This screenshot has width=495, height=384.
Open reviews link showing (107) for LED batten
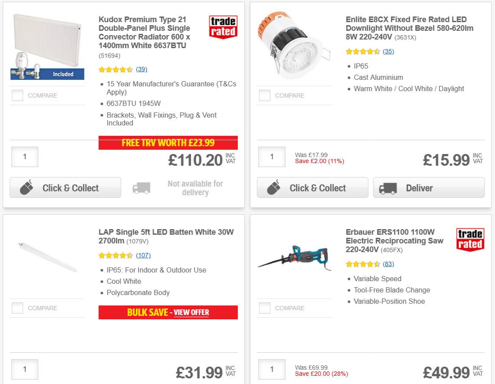(x=143, y=256)
